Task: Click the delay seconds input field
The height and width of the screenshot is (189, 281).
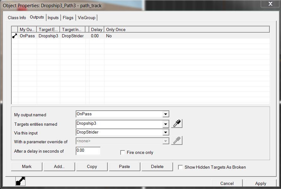Action: pyautogui.click(x=88, y=151)
